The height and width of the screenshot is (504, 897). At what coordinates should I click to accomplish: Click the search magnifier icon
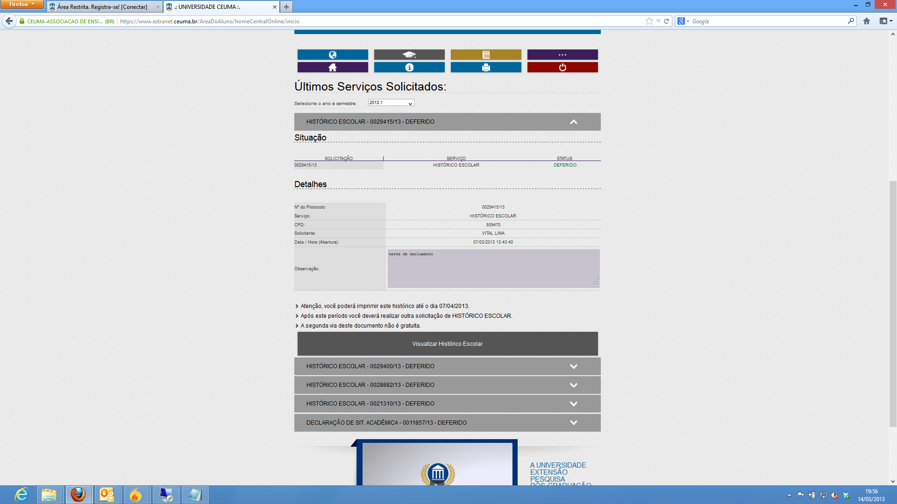tap(851, 21)
